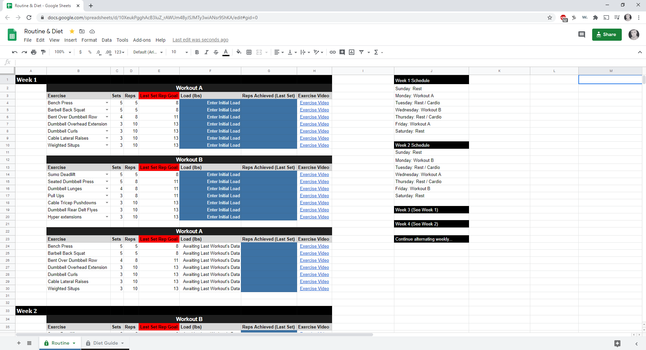The height and width of the screenshot is (350, 646).
Task: Open the Borders tool
Action: [x=249, y=52]
